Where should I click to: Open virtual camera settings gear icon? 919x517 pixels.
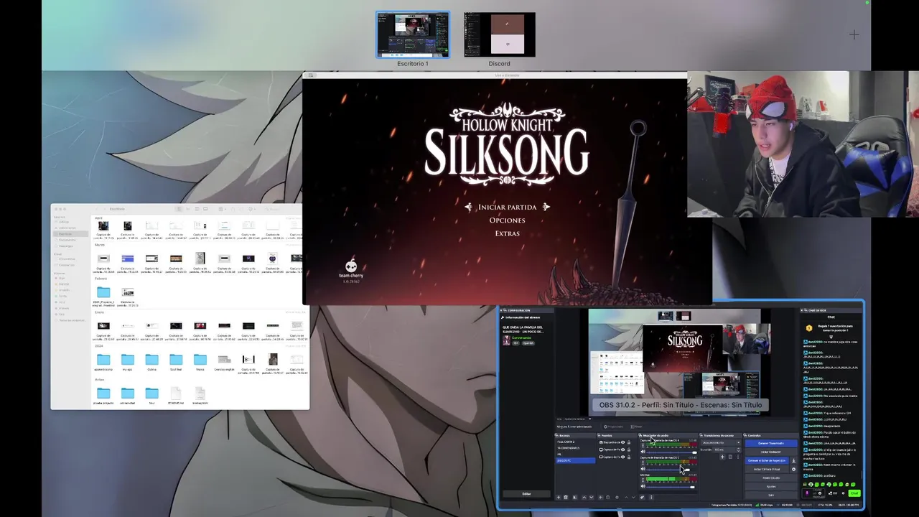pyautogui.click(x=793, y=469)
